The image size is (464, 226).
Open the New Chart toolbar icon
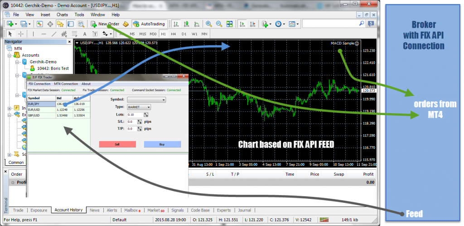pos(10,24)
